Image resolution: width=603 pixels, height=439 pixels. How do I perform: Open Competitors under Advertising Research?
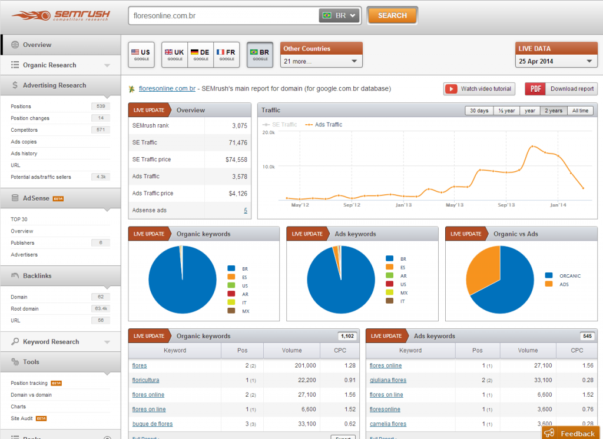24,130
